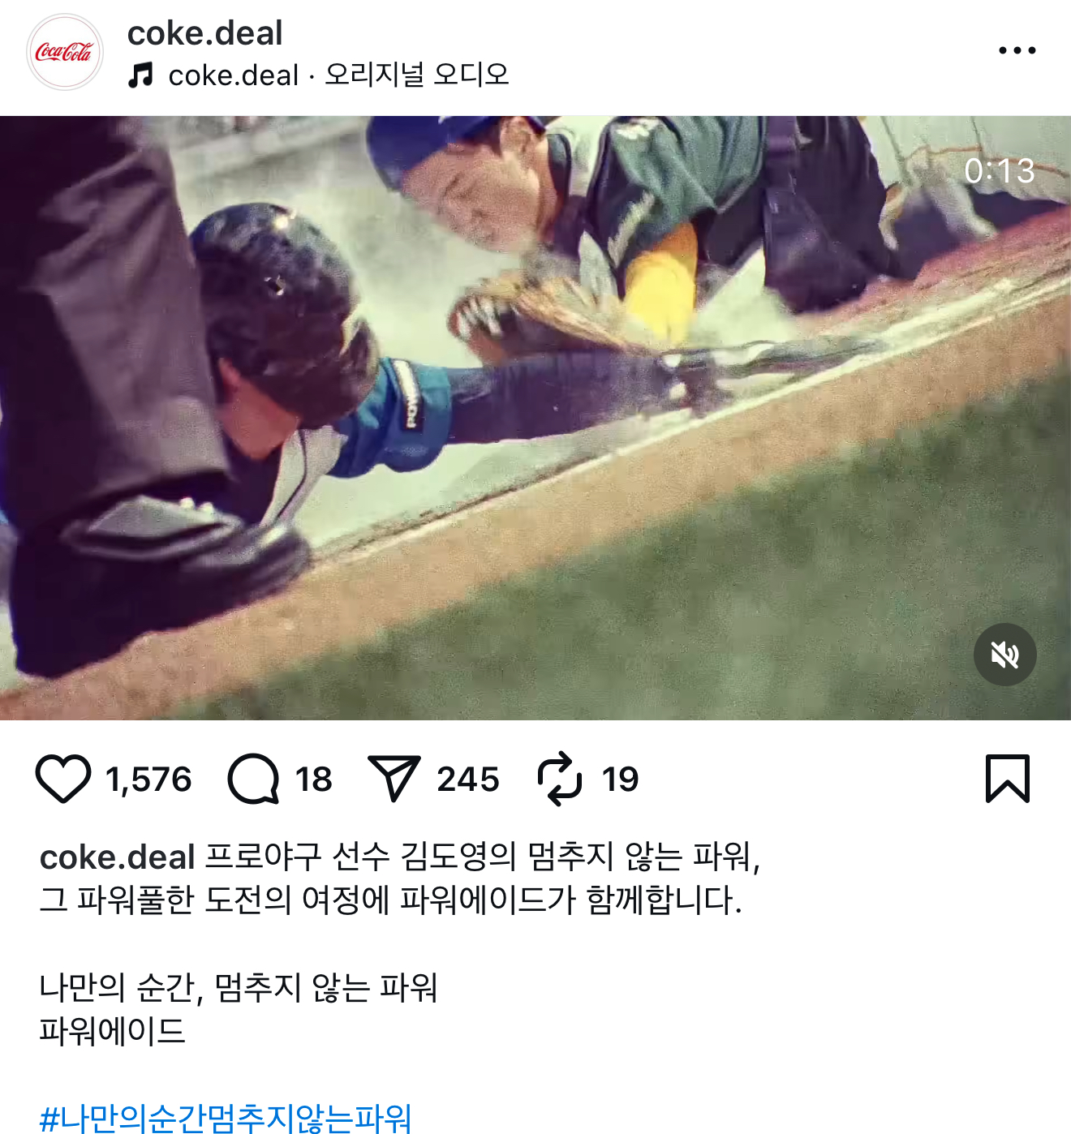The width and height of the screenshot is (1071, 1134).
Task: Unmute video with the speaker icon
Action: 1005,655
